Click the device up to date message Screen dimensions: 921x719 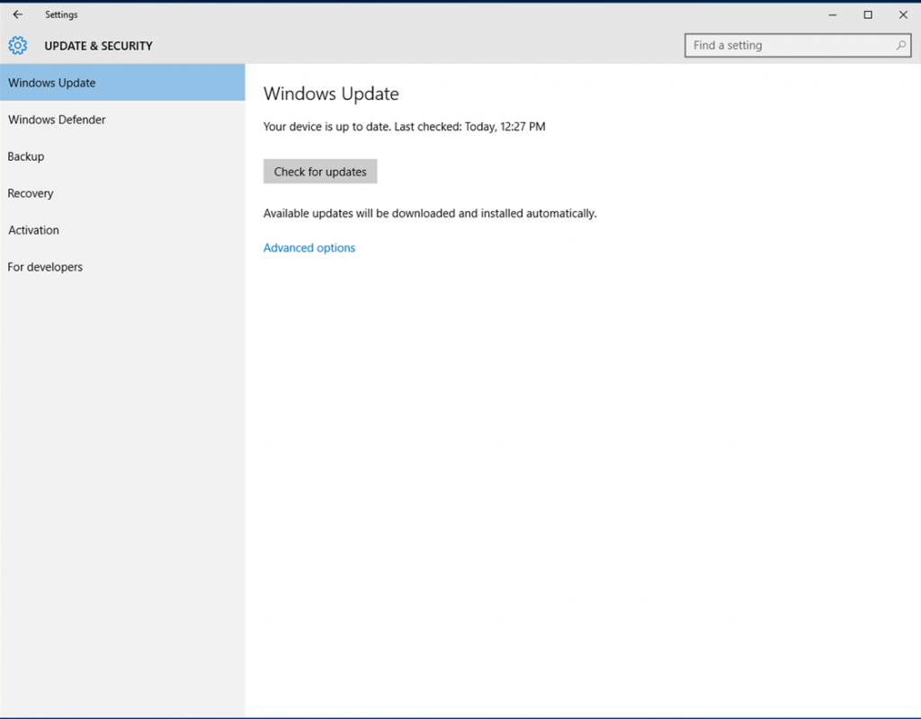[x=342, y=127]
